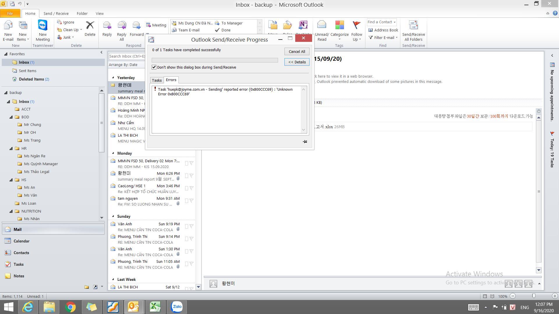Screen dimensions: 559x314
Task: Click the Reply All icon
Action: [122, 31]
